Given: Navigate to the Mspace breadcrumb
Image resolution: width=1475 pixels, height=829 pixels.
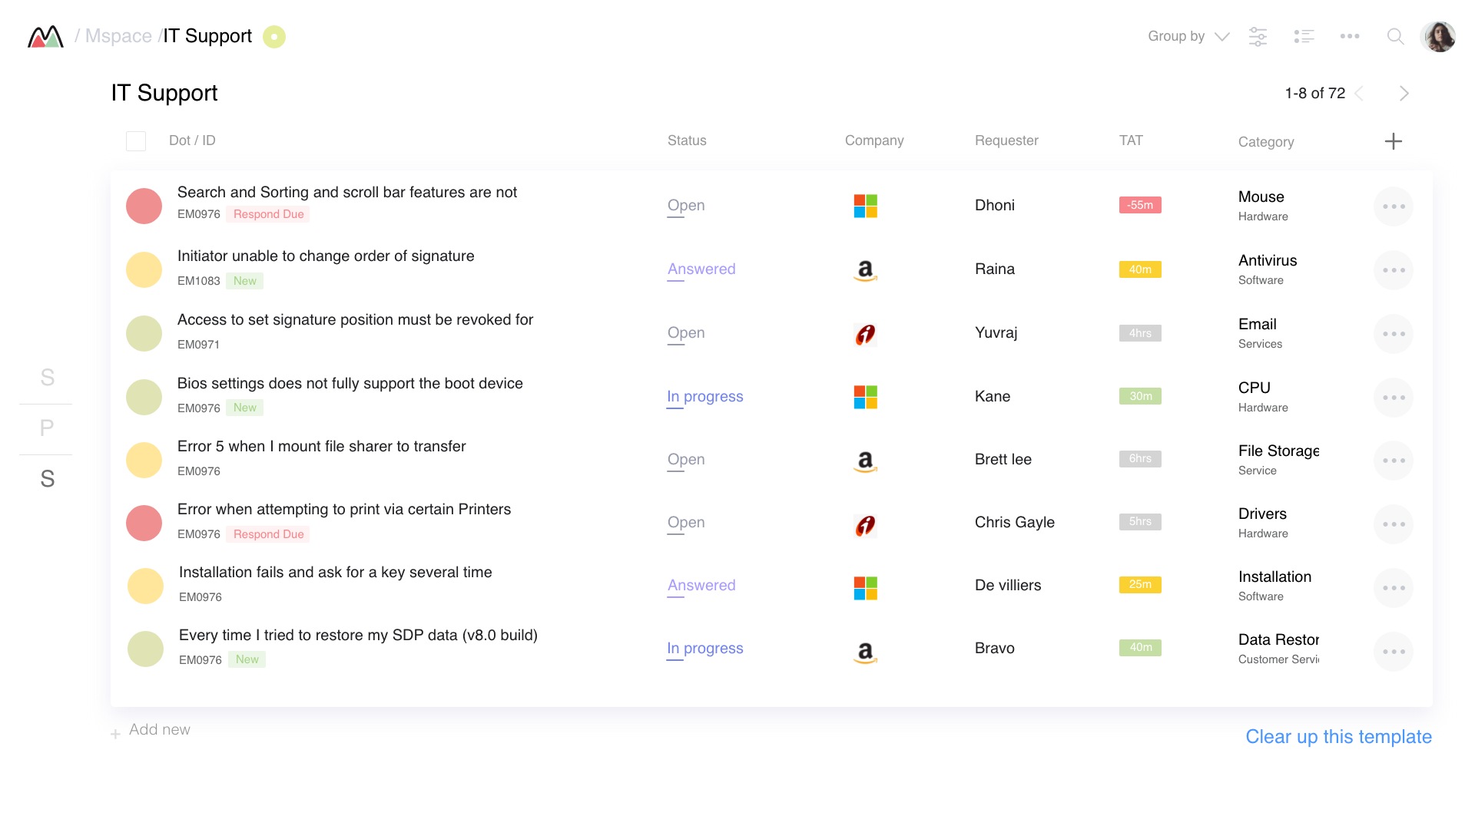Looking at the screenshot, I should [118, 36].
